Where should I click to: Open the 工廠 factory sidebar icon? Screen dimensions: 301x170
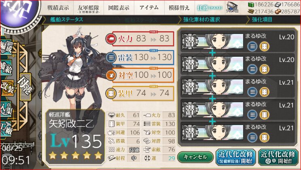click(6, 129)
